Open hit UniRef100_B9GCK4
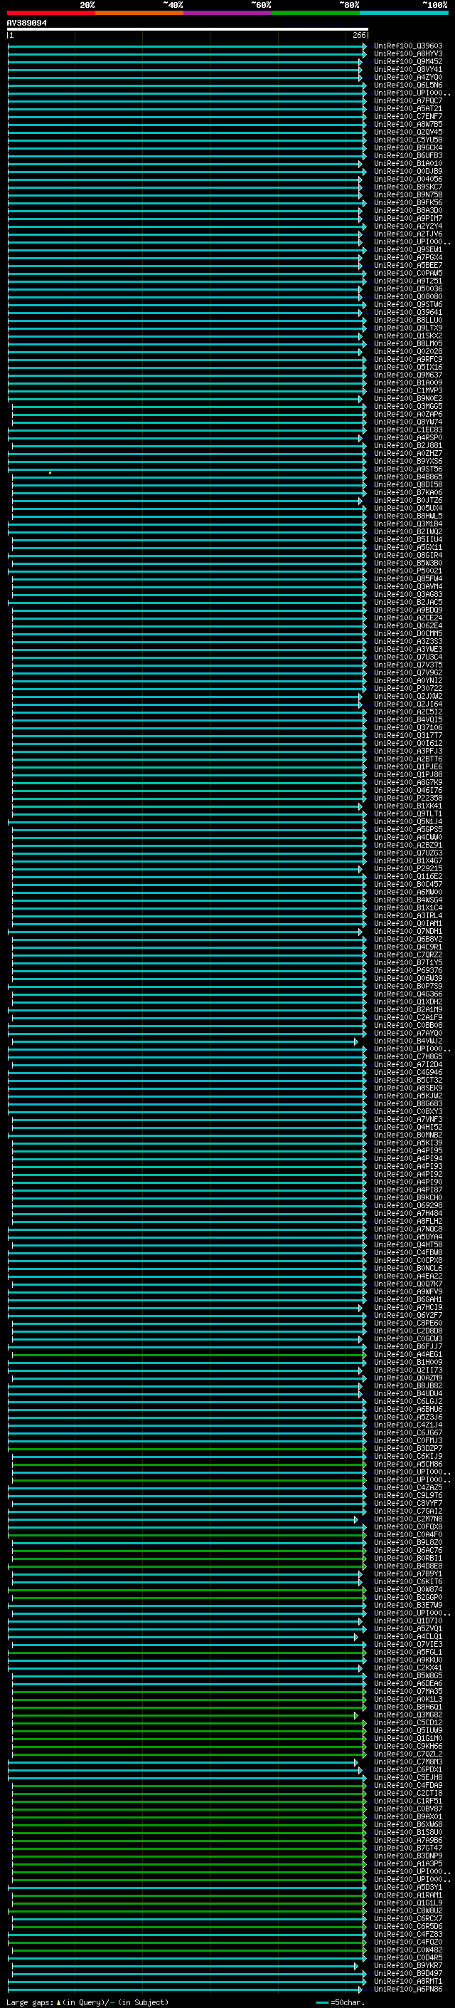 click(407, 147)
